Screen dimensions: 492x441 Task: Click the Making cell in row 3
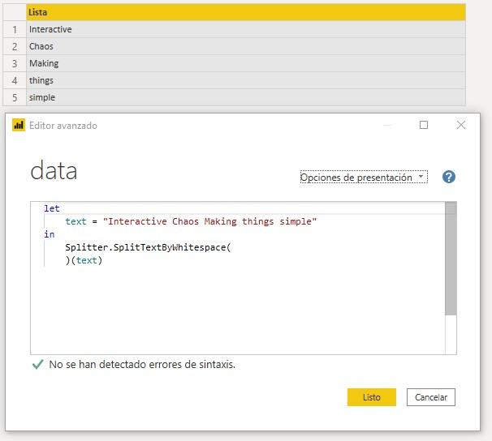click(x=44, y=63)
